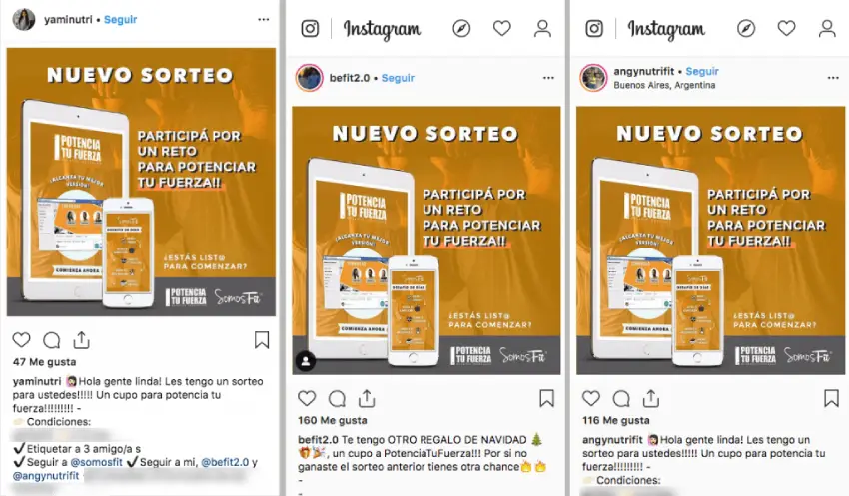The width and height of the screenshot is (849, 496).
Task: Save the angynutrifit post with bookmark icon
Action: click(831, 398)
